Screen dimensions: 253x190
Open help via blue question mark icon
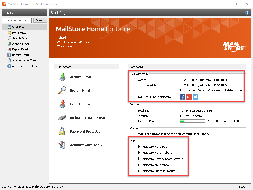coord(247,13)
